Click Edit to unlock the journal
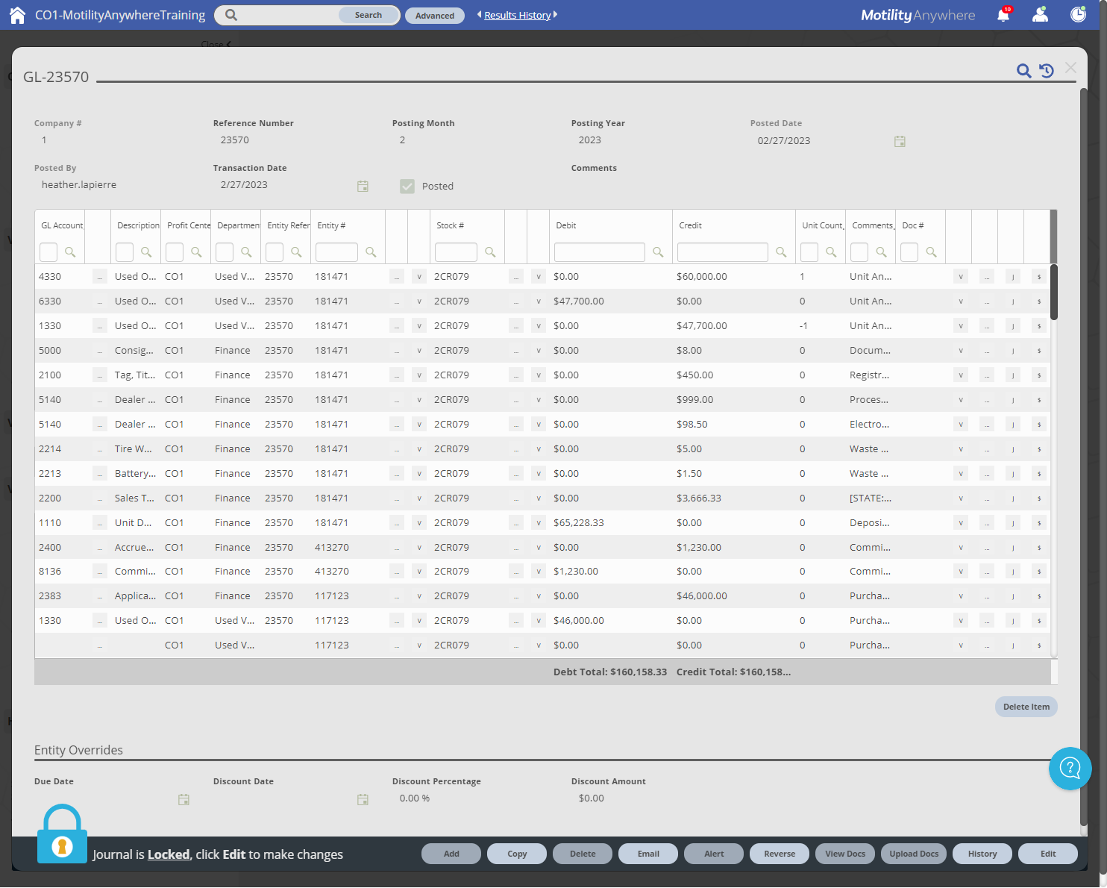This screenshot has width=1107, height=888. point(1048,854)
